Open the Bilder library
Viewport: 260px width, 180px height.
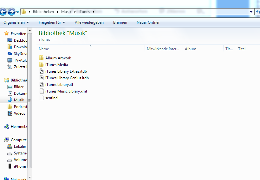click(19, 87)
